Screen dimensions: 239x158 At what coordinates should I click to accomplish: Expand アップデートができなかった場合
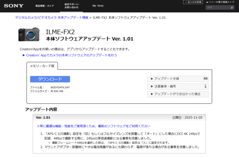click(x=178, y=94)
